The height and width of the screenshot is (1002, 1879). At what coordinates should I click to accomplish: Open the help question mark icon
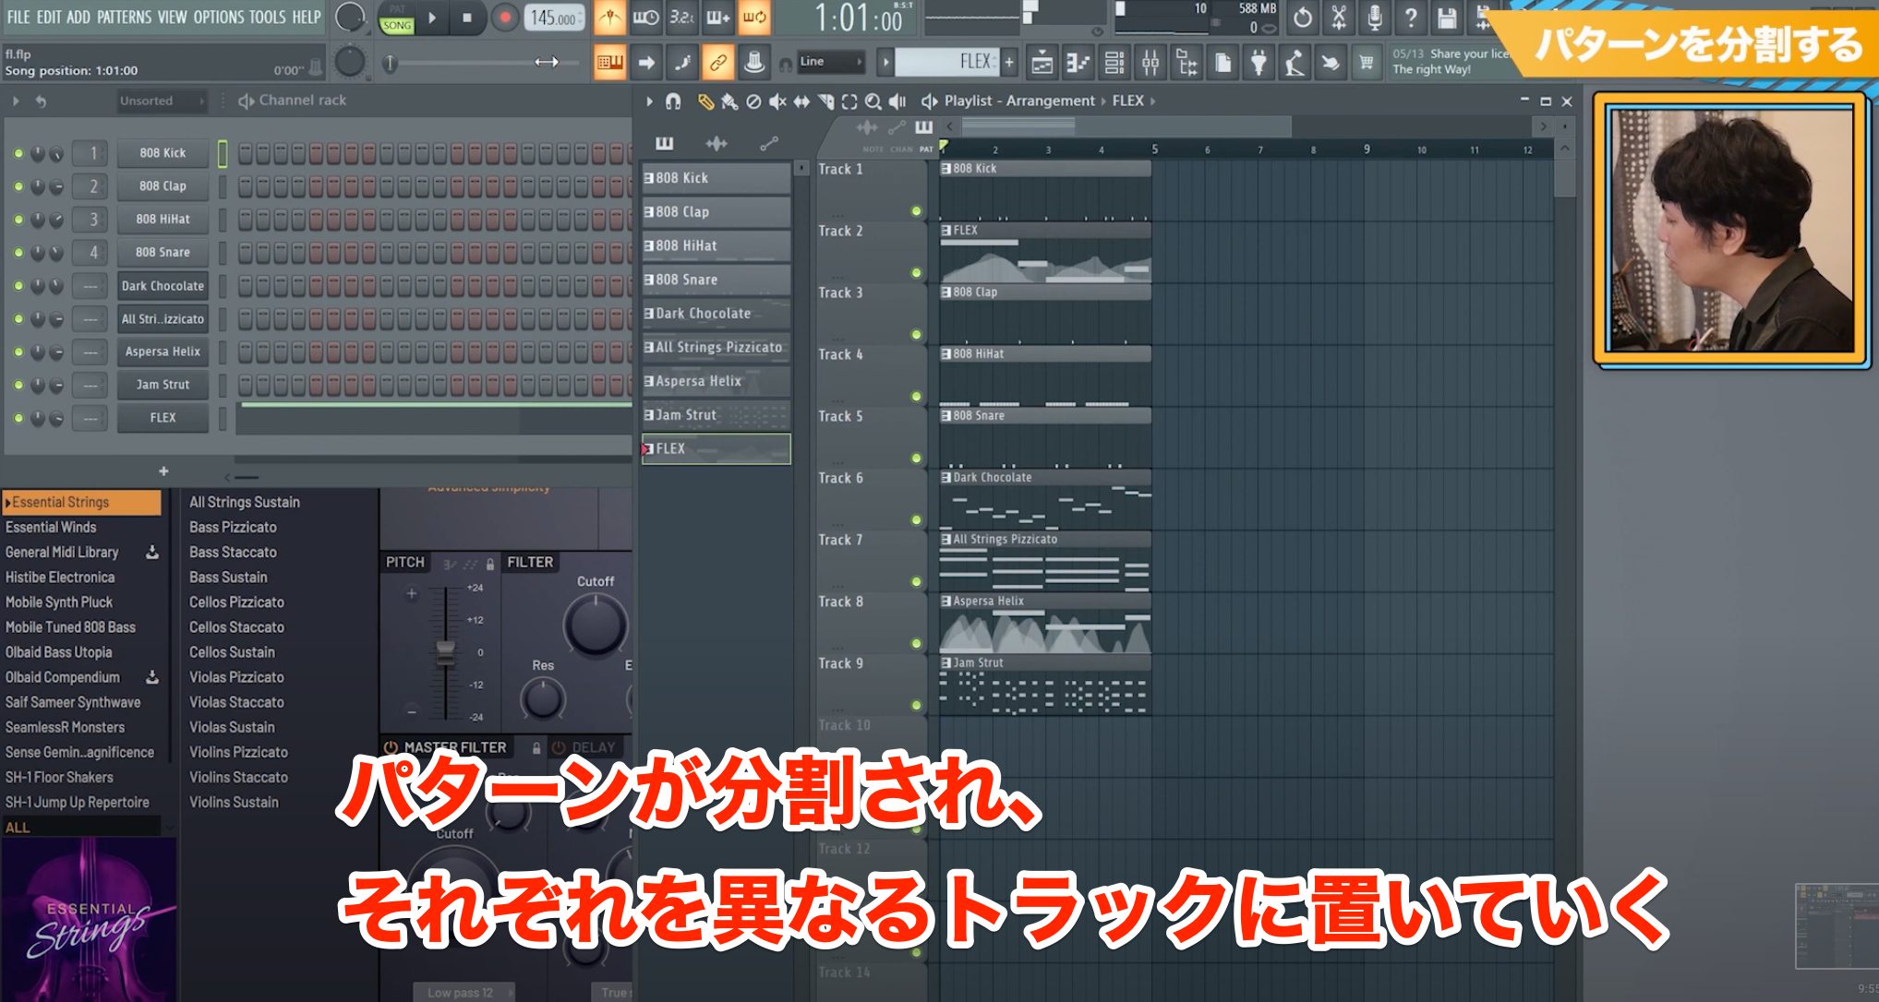[x=1411, y=17]
